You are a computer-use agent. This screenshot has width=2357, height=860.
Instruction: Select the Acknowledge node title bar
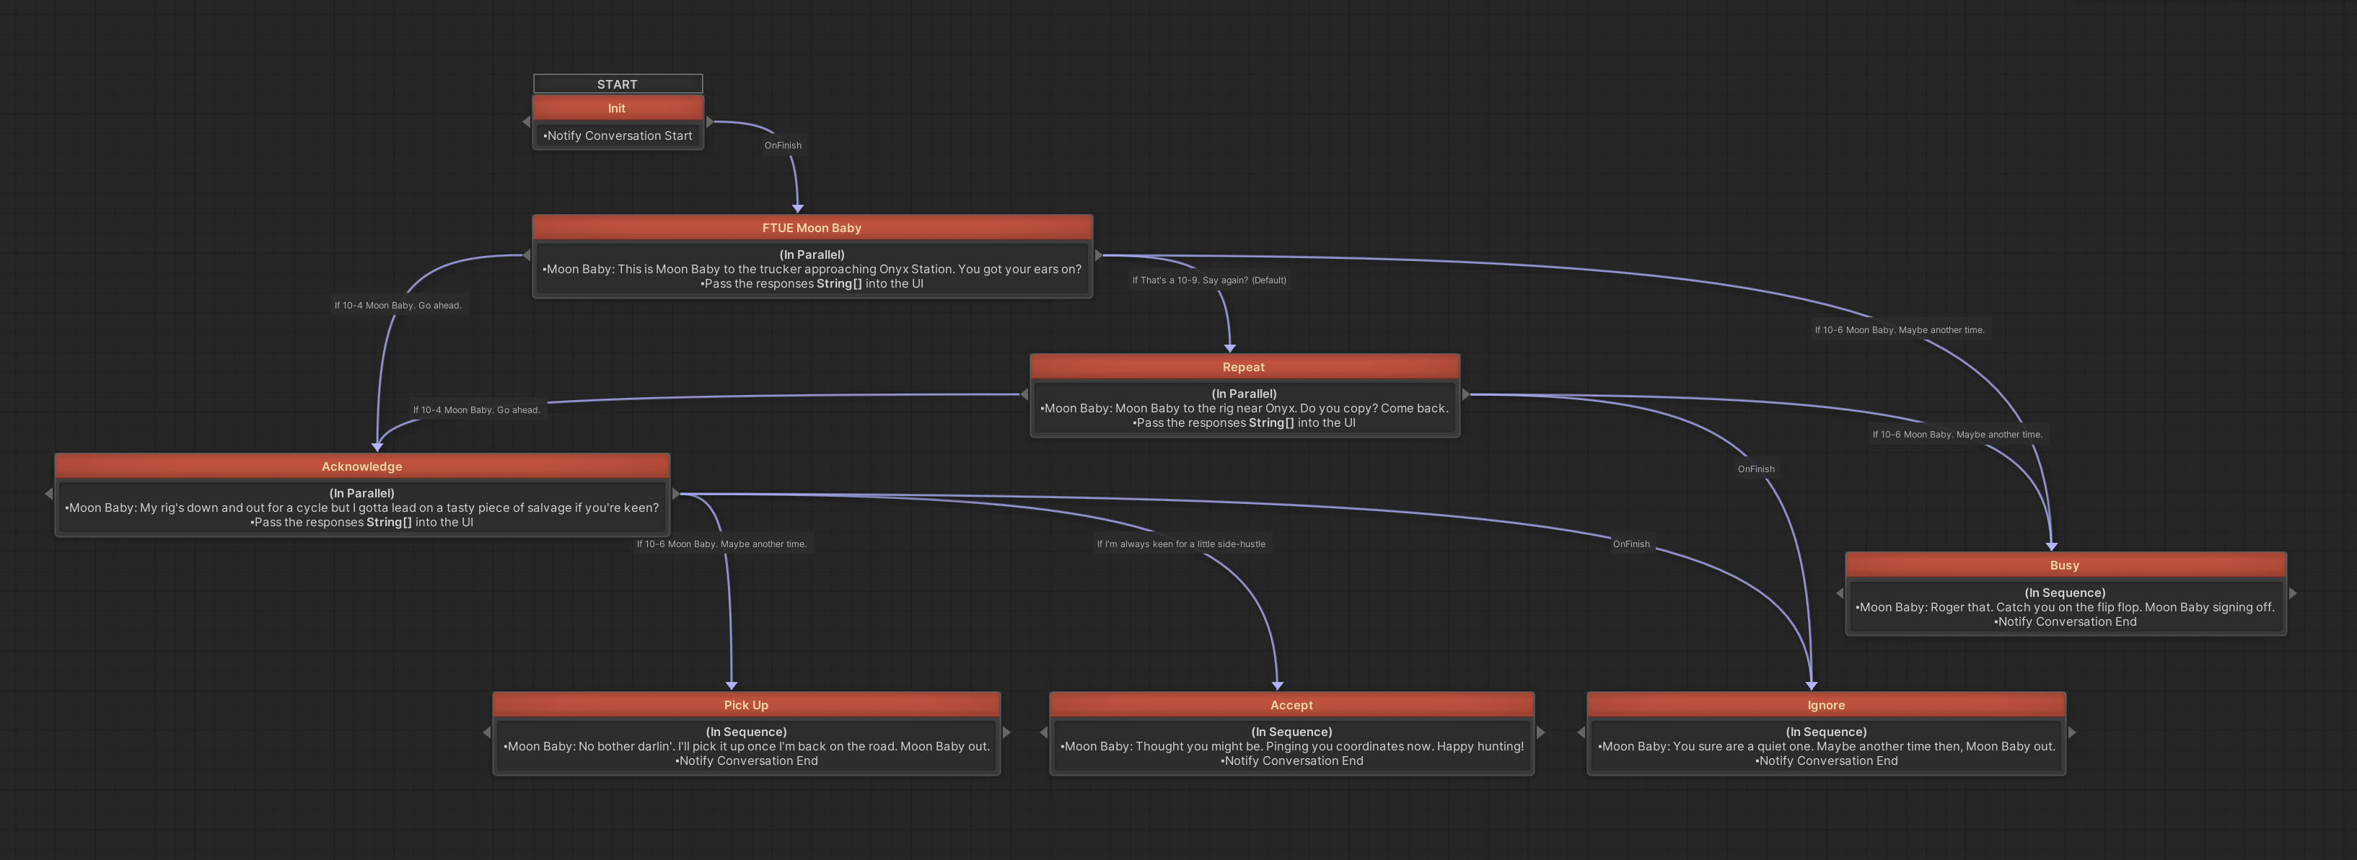click(361, 466)
